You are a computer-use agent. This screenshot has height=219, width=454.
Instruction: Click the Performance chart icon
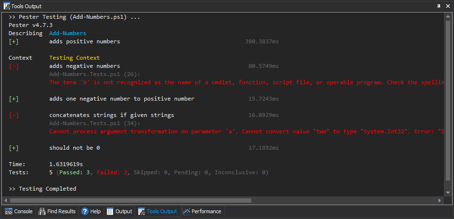point(186,211)
